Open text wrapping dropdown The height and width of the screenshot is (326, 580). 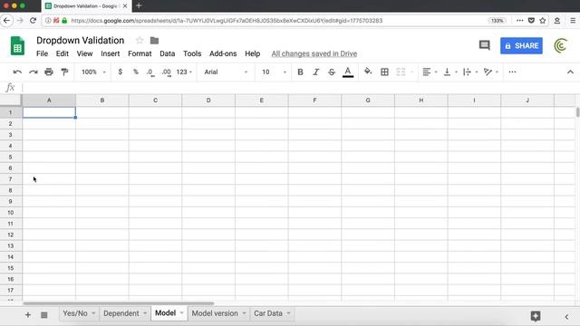click(470, 72)
